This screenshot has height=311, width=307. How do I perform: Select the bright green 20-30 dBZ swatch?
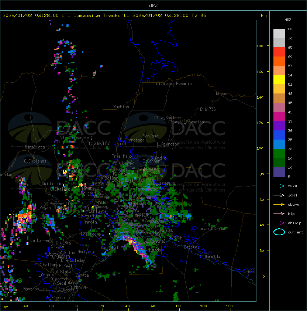tap(279, 154)
